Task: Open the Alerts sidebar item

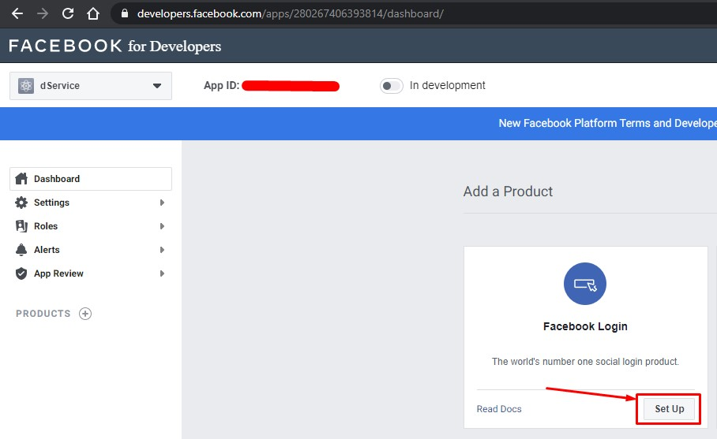Action: click(x=91, y=250)
